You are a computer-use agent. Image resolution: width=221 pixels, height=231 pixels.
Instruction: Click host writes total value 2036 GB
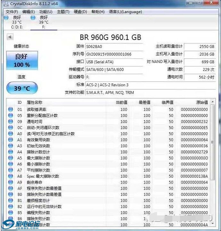tap(200, 54)
